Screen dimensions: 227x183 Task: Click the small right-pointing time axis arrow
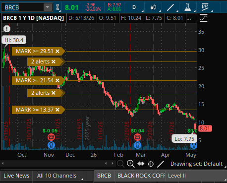[113, 164]
